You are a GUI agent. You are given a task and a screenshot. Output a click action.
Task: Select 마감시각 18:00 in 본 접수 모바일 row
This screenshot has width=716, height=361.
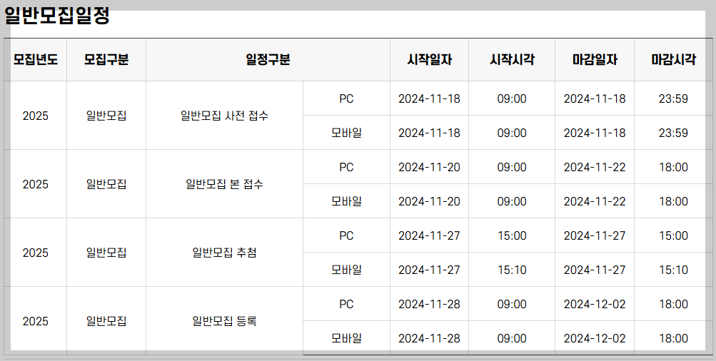pyautogui.click(x=674, y=201)
